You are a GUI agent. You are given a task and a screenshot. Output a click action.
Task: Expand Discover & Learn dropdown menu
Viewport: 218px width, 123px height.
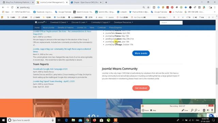point(79,22)
